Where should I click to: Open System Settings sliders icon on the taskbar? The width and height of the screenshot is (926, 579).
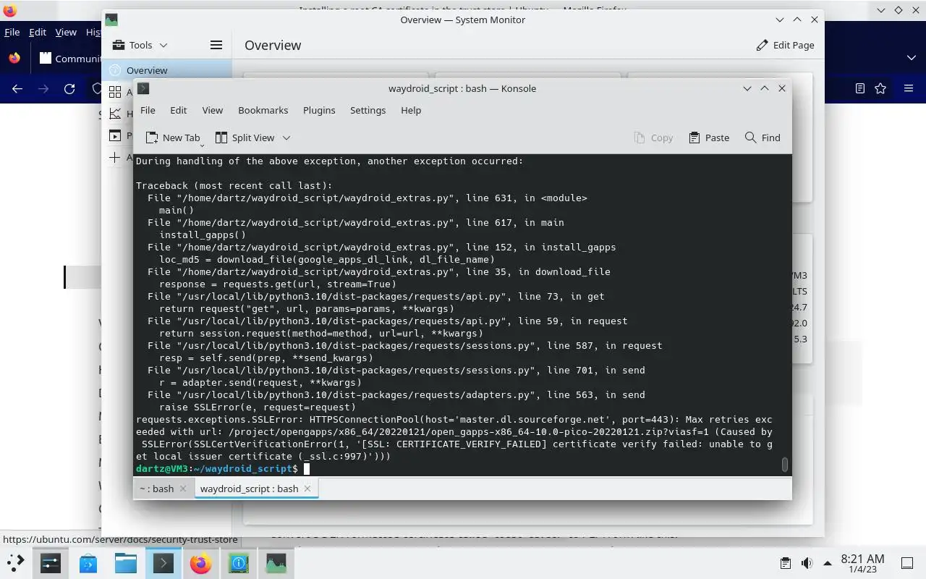51,563
